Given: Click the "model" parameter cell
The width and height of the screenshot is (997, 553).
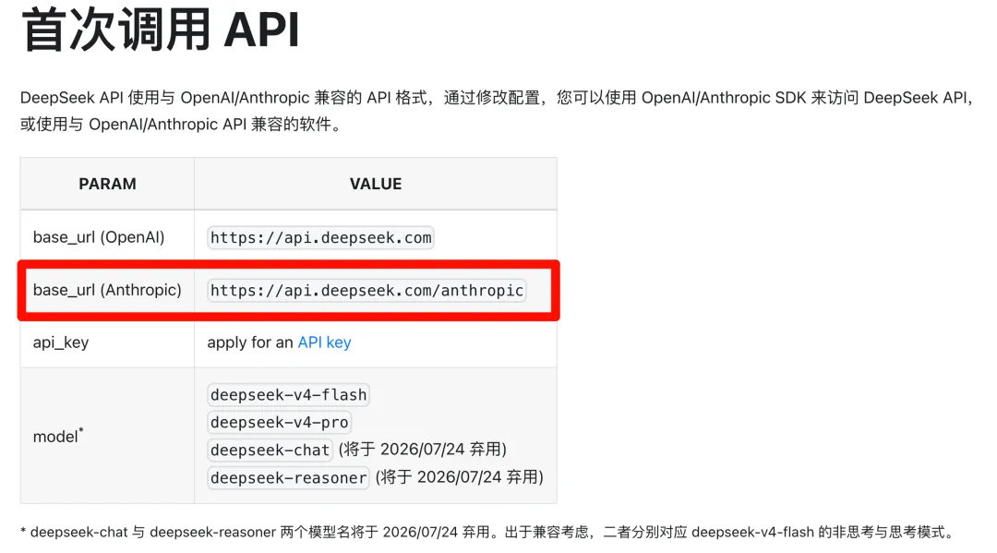Looking at the screenshot, I should [55, 437].
